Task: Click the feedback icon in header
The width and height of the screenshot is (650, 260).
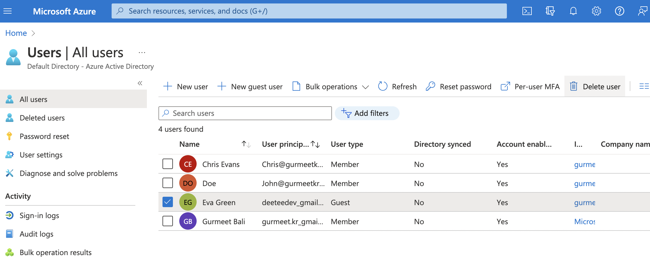Action: pos(642,11)
